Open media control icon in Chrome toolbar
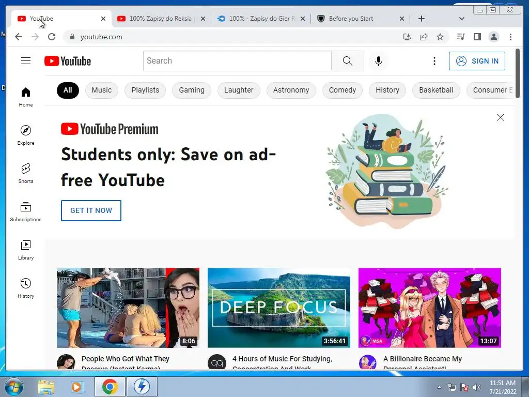 460,37
